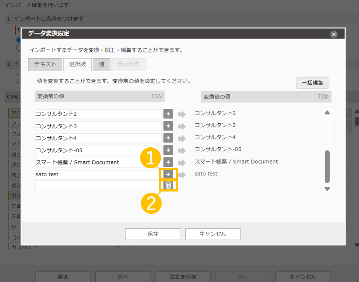Click plus icon beside コンサルタント4 row

pyautogui.click(x=168, y=138)
